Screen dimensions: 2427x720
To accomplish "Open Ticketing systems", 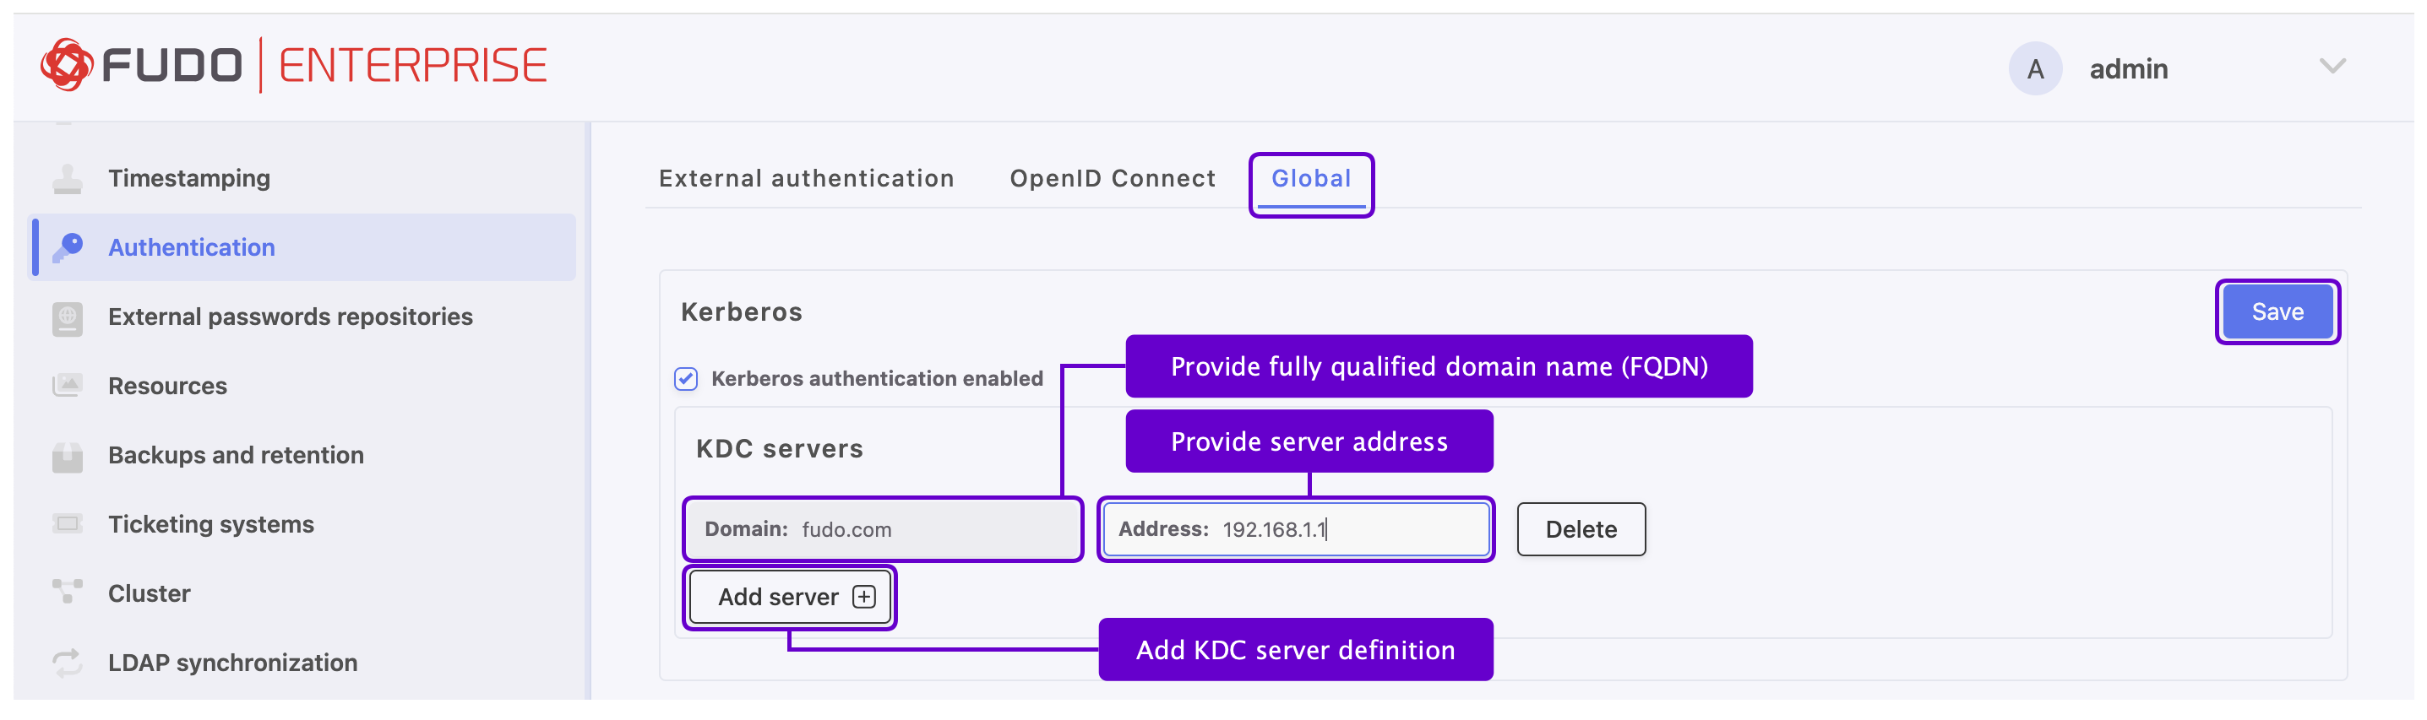I will pyautogui.click(x=302, y=524).
